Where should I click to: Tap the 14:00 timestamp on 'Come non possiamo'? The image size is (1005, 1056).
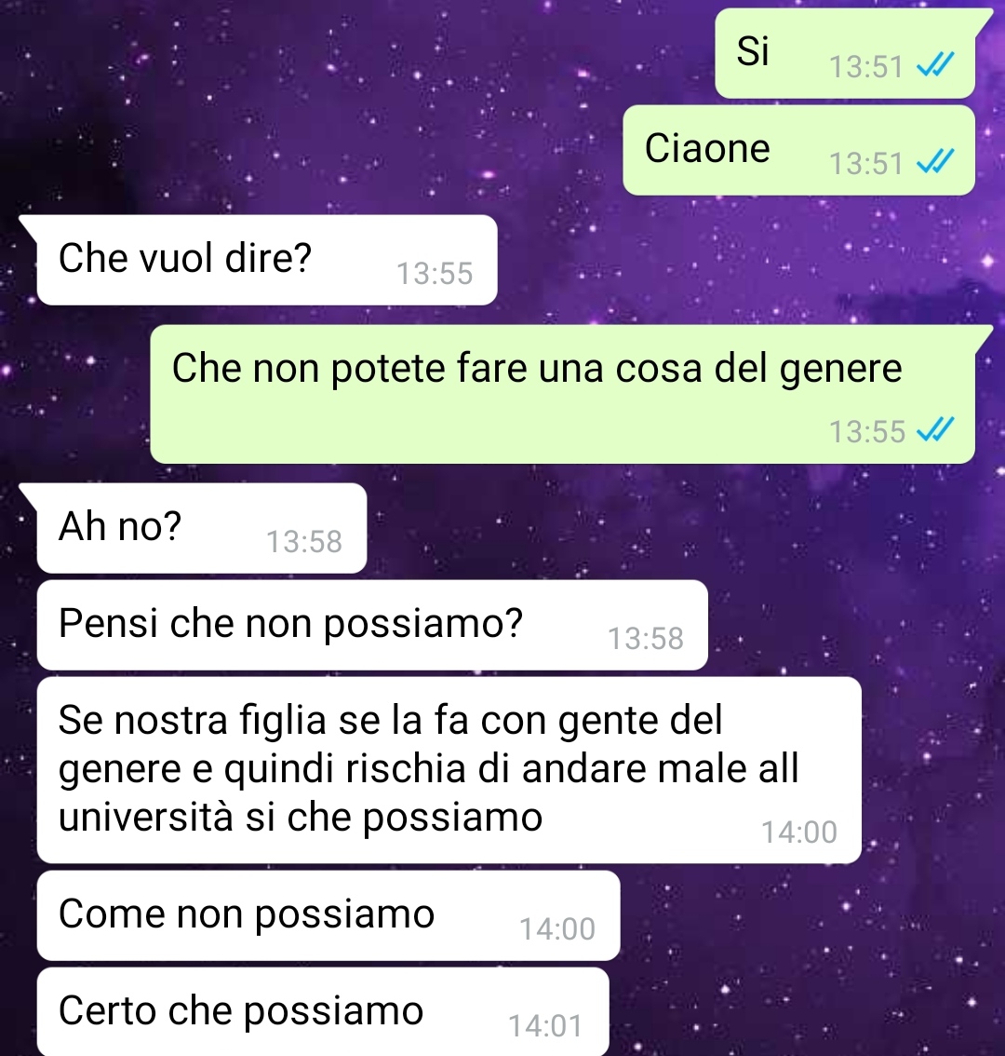click(x=557, y=929)
